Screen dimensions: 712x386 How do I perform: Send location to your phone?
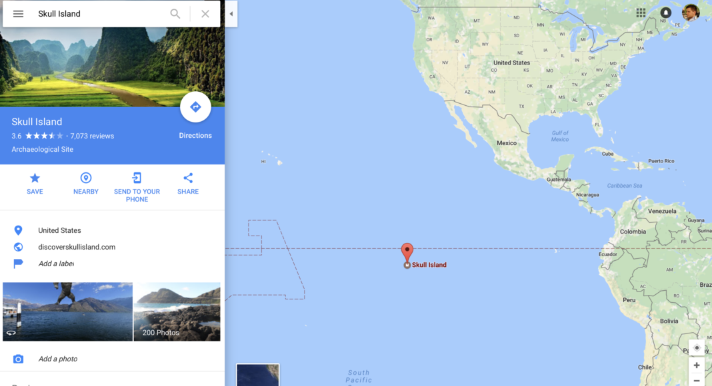tap(137, 187)
